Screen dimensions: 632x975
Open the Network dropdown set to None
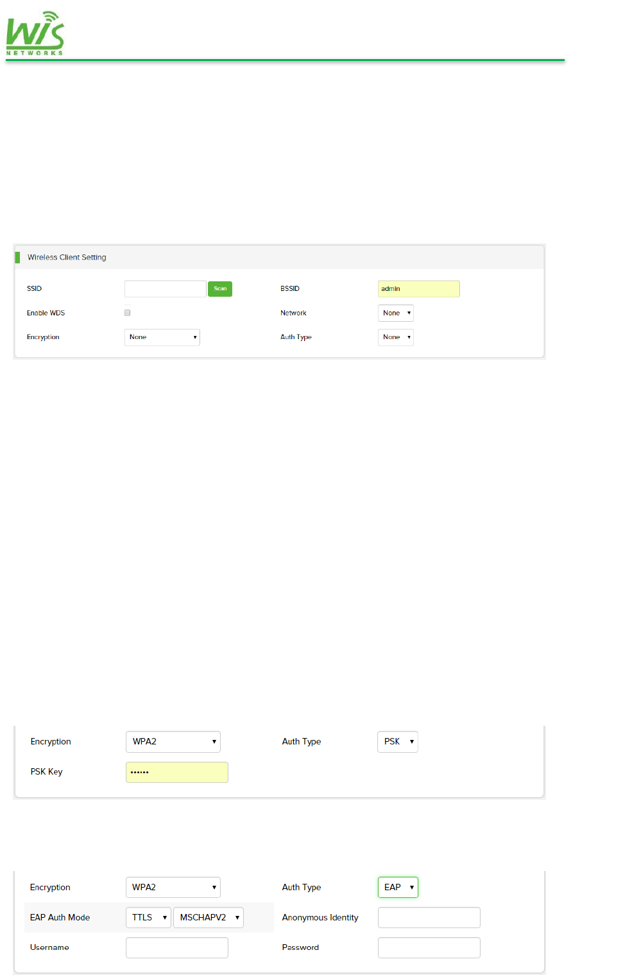396,313
